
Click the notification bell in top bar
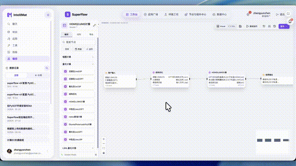click(248, 14)
